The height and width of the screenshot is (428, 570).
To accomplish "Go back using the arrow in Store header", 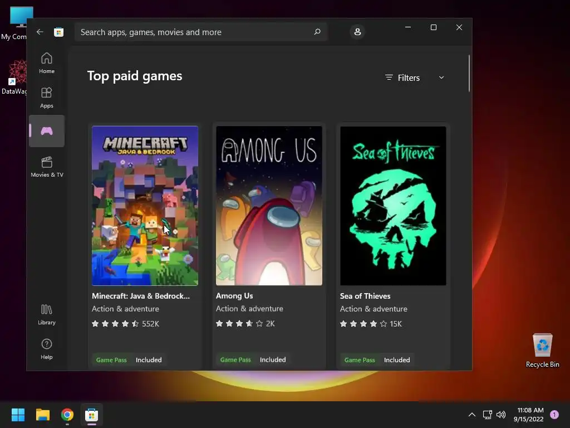I will pos(40,32).
